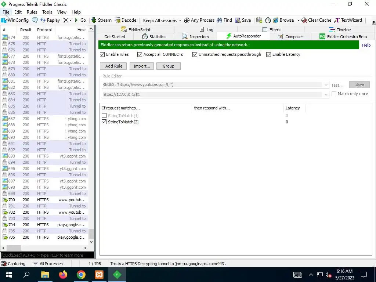Toggle the Decode option

(x=126, y=20)
